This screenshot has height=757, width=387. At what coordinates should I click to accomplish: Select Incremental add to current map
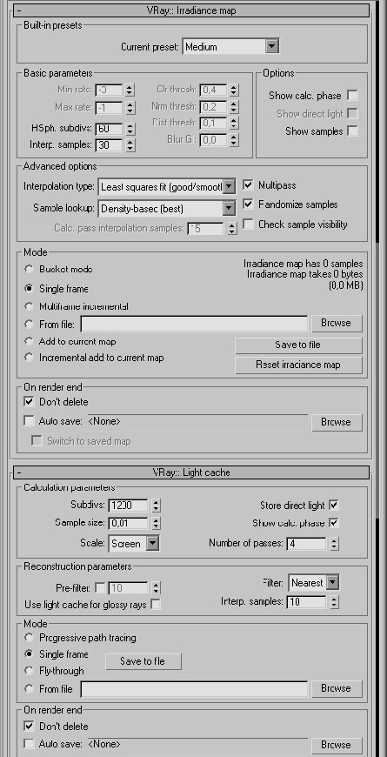click(30, 358)
